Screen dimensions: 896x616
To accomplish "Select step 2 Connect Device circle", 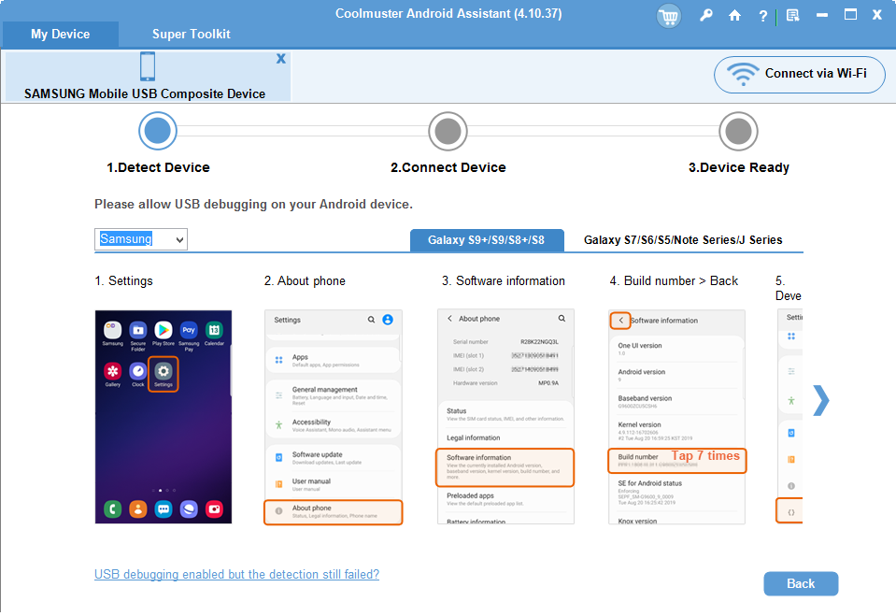I will [x=448, y=131].
